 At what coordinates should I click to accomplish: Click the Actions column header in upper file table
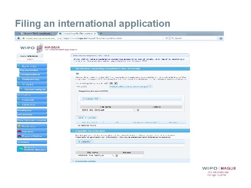tap(157, 107)
